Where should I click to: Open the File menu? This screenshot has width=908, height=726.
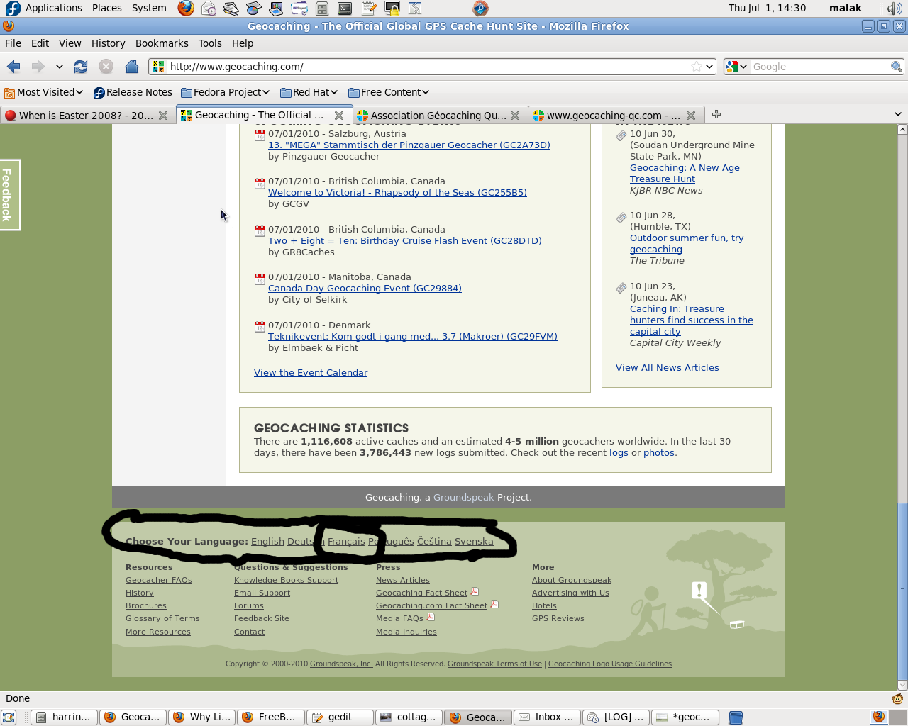13,43
